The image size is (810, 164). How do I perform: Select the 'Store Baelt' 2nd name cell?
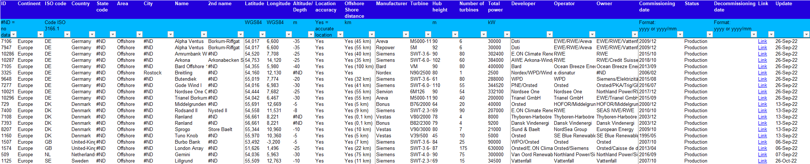click(x=225, y=130)
